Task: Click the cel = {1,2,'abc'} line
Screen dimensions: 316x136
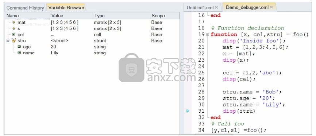Action: pyautogui.click(x=252, y=73)
